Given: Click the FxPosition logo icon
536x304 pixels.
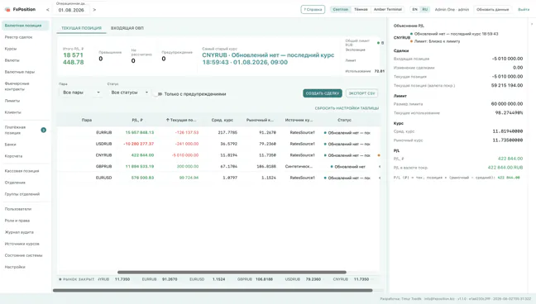Looking at the screenshot, I should (x=7, y=10).
